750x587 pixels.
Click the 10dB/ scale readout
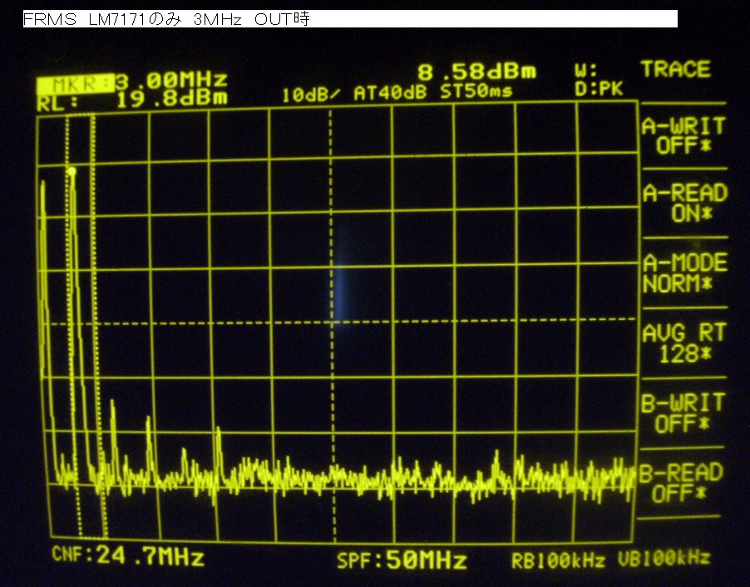310,95
